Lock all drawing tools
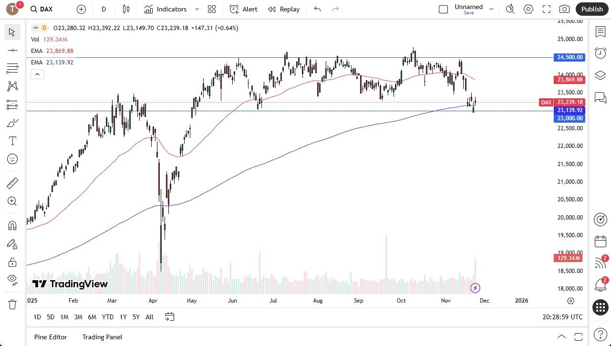This screenshot has height=346, width=611. coord(12,262)
